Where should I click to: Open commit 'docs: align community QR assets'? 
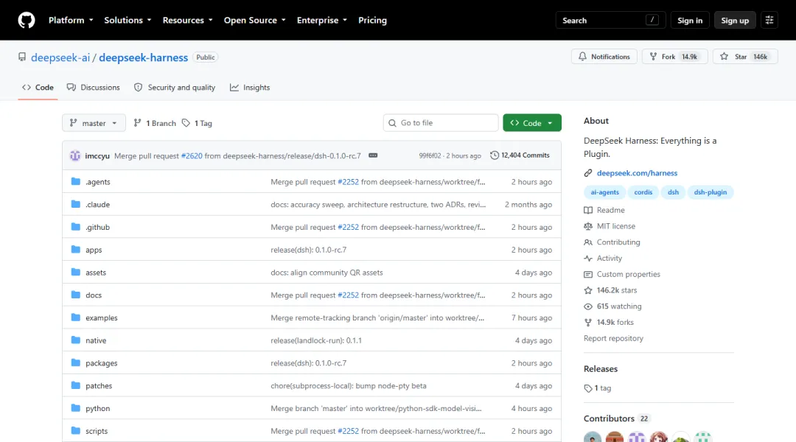coord(327,273)
